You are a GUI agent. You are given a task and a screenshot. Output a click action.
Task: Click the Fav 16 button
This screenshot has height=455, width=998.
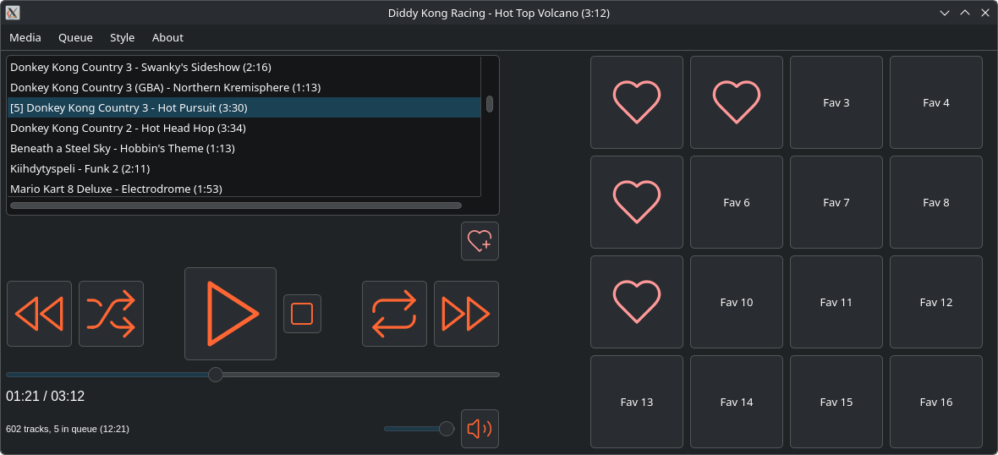point(935,402)
